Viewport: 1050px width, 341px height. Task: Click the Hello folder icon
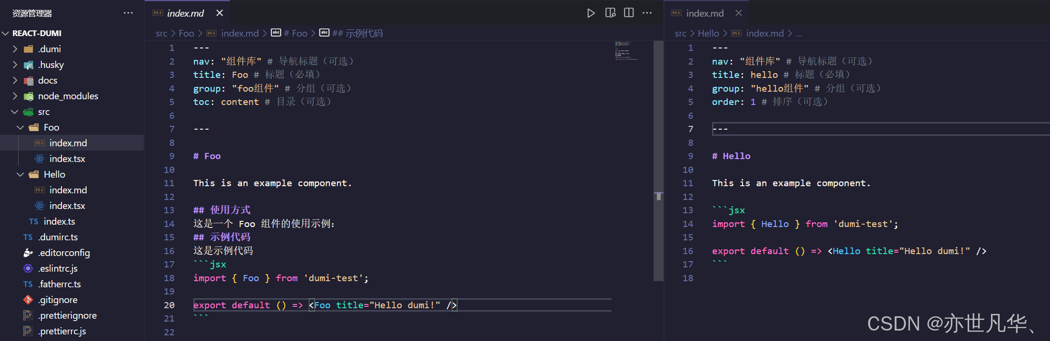(x=34, y=174)
